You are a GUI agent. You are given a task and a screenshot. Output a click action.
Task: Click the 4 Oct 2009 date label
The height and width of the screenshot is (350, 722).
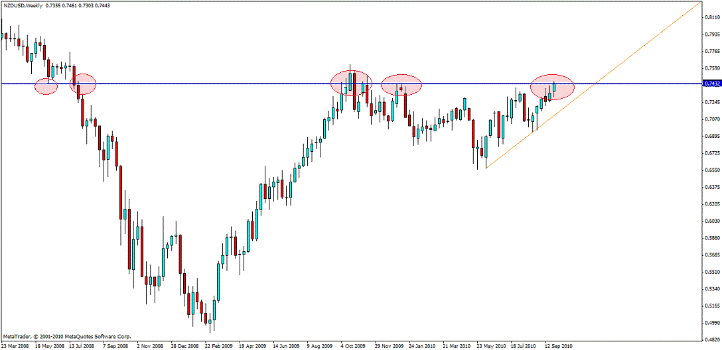[353, 345]
